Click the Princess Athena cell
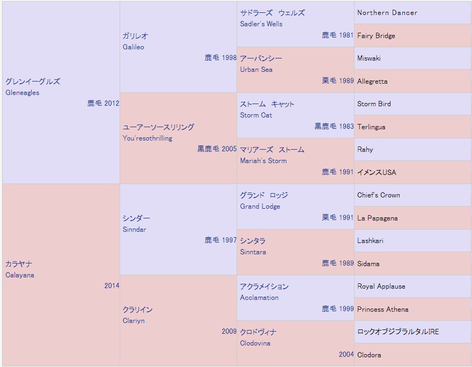472x367 pixels. 382,310
